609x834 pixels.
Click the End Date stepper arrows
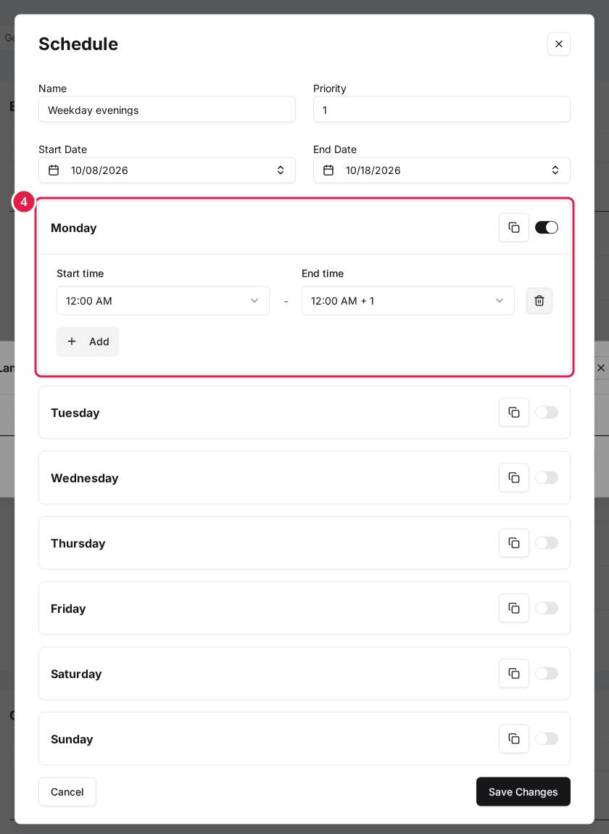point(555,170)
